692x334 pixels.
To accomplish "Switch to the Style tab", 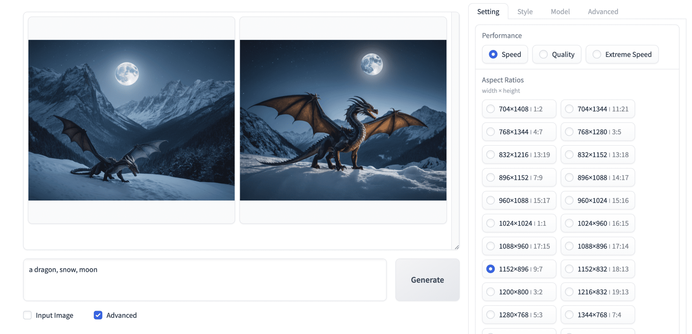I will click(x=525, y=11).
